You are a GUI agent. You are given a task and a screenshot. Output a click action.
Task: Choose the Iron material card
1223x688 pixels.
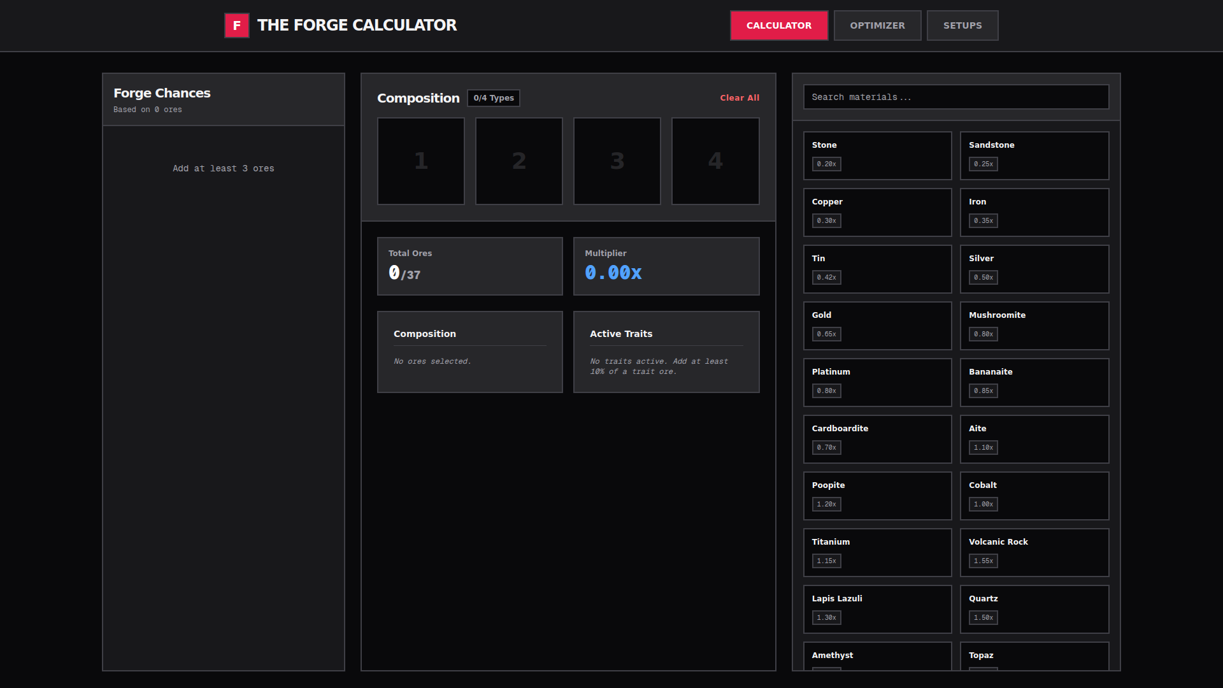click(1034, 212)
